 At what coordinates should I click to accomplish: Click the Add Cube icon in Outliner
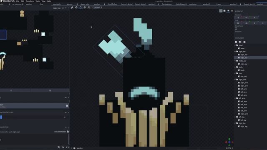tap(236, 42)
